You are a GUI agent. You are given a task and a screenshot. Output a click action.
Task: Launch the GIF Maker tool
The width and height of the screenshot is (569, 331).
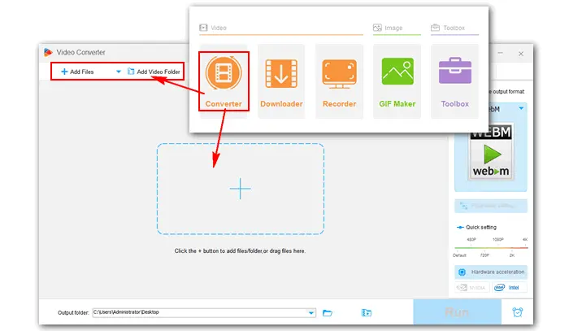tap(397, 81)
